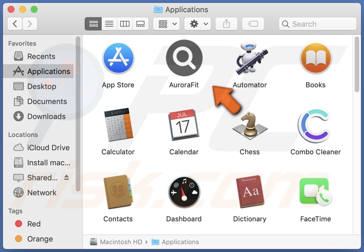Open the Dictionary app icon
The height and width of the screenshot is (252, 364).
tap(250, 192)
